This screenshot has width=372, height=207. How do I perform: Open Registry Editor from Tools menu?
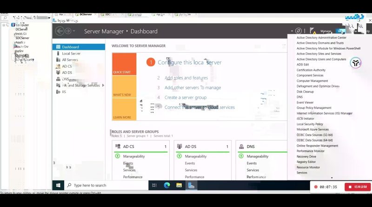point(306,162)
